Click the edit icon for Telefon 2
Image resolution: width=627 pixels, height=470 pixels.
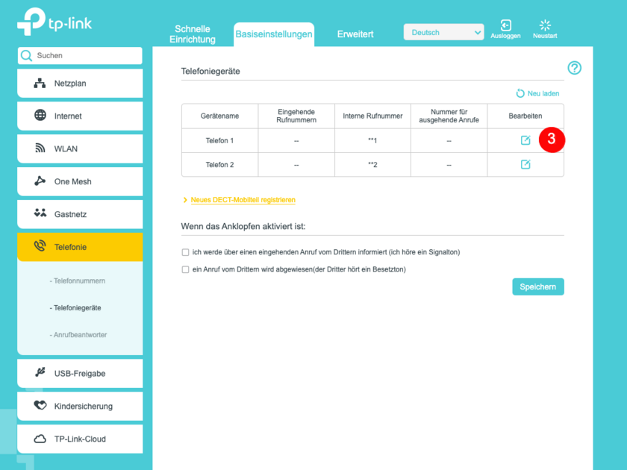coord(525,164)
